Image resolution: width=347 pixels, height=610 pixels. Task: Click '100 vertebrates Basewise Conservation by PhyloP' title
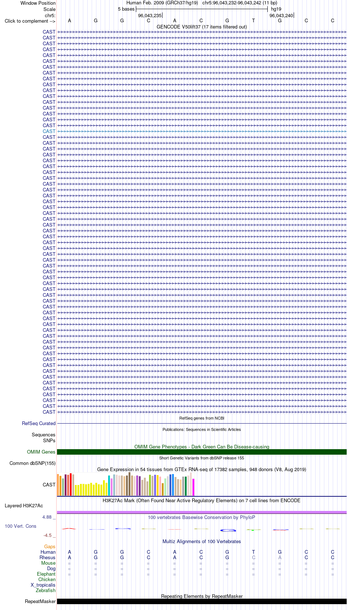202,517
